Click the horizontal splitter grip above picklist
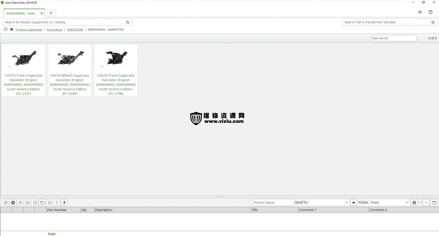The width and height of the screenshot is (439, 236). (x=220, y=197)
